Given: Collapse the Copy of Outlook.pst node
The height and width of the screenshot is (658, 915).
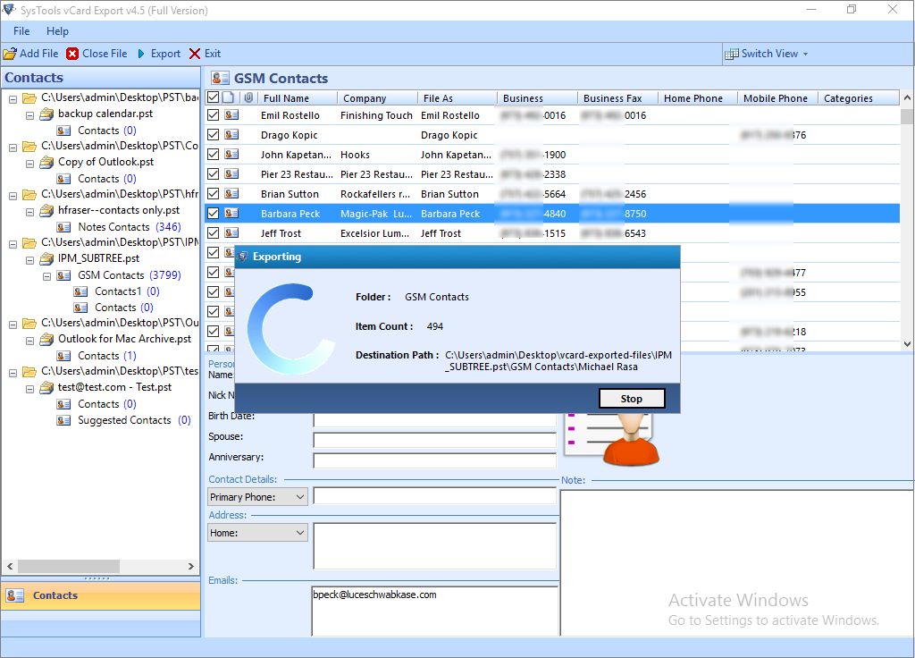Looking at the screenshot, I should (29, 164).
